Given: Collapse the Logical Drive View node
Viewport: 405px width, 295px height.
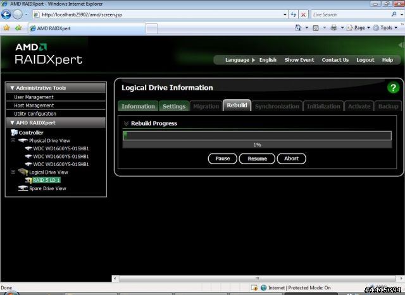Looking at the screenshot, I should tap(13, 172).
